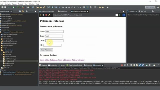Click the yellow Back navigation arrow in main toolbar
The height and width of the screenshot is (90, 160).
click(103, 7)
